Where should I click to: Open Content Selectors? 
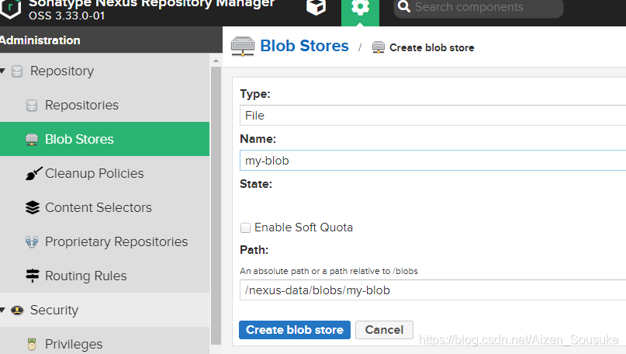pos(99,207)
